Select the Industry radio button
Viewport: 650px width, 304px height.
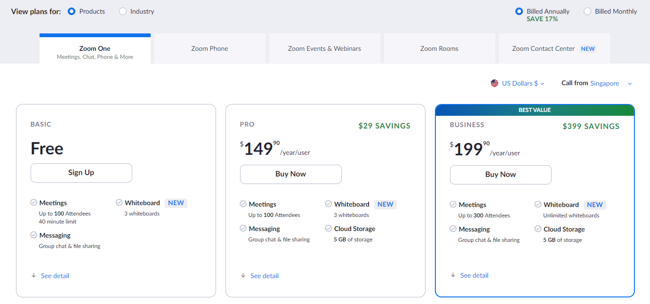pyautogui.click(x=123, y=11)
